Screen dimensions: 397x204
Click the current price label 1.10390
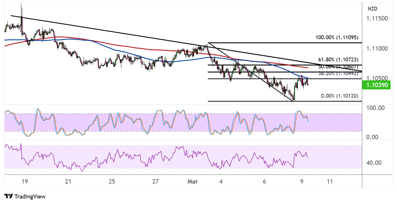[x=377, y=85]
